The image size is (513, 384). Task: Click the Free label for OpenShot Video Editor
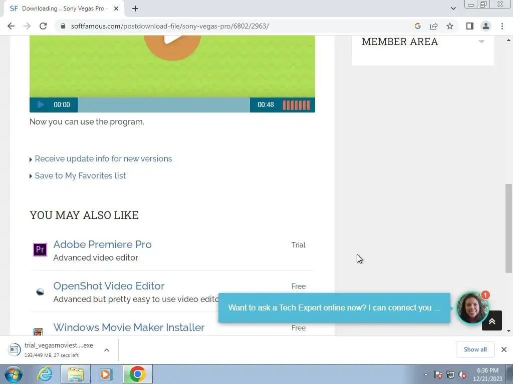pyautogui.click(x=299, y=286)
